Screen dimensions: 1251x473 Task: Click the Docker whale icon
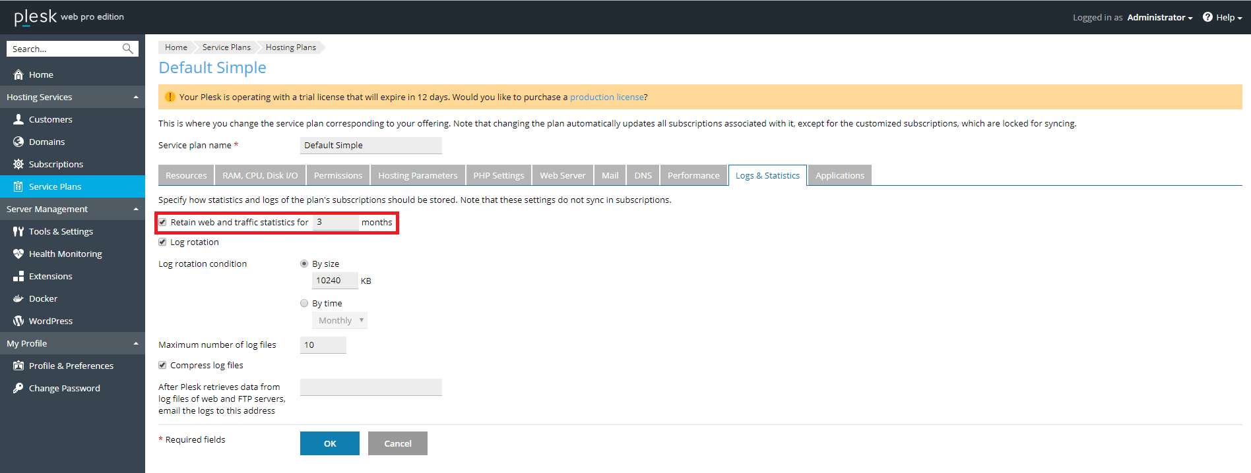point(18,298)
